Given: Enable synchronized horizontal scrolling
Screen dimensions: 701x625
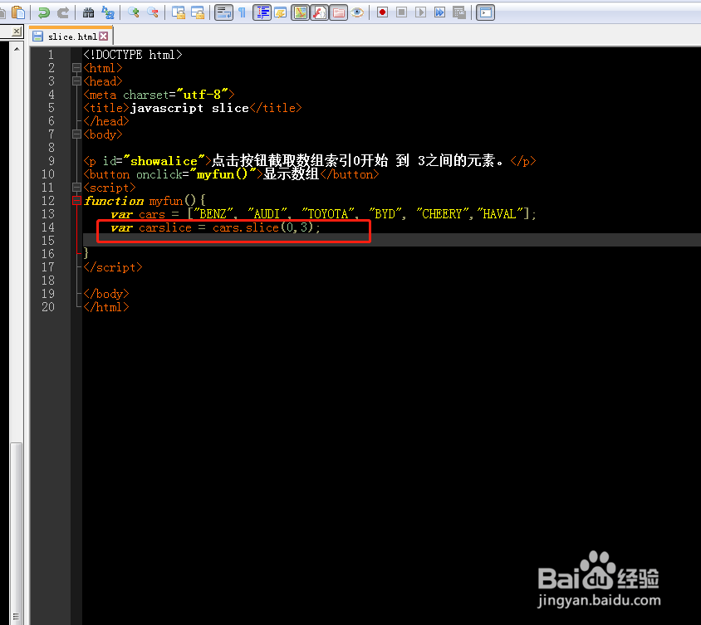Looking at the screenshot, I should click(x=198, y=12).
